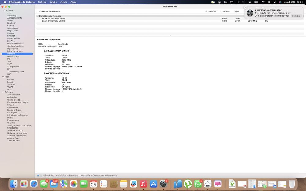Image resolution: width=306 pixels, height=191 pixels.
Task: Open Finder from the Dock
Action: click(14, 184)
